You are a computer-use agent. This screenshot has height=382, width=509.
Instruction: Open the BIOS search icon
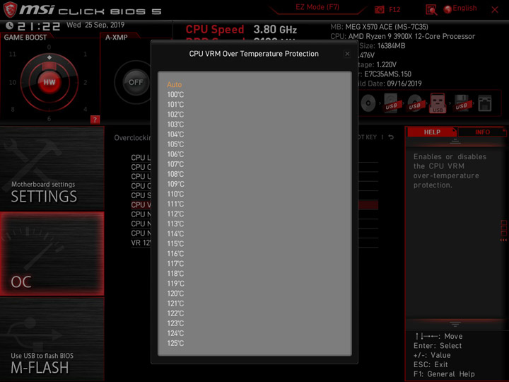click(431, 10)
